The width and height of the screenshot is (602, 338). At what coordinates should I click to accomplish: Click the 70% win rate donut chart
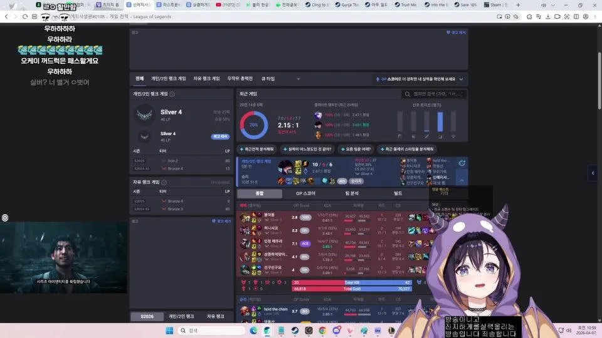pos(253,125)
